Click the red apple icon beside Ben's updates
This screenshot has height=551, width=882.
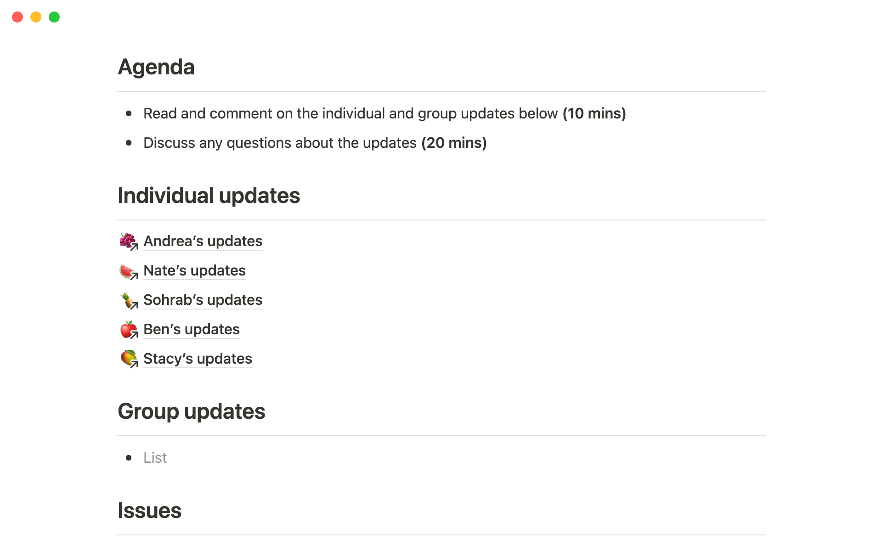coord(128,330)
